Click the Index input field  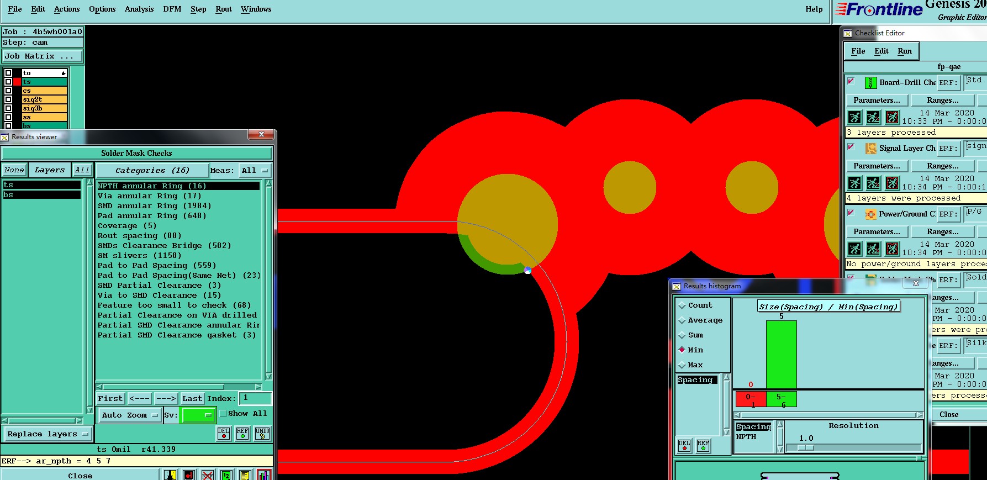point(256,398)
